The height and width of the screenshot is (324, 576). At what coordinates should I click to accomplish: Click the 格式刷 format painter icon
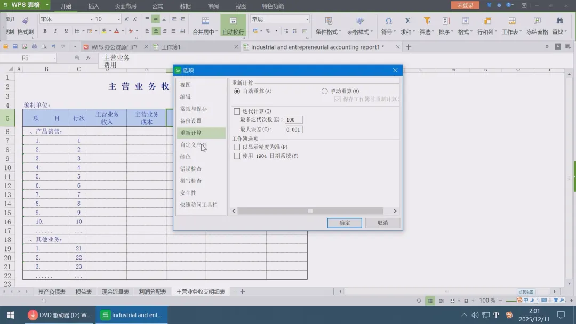click(x=26, y=21)
